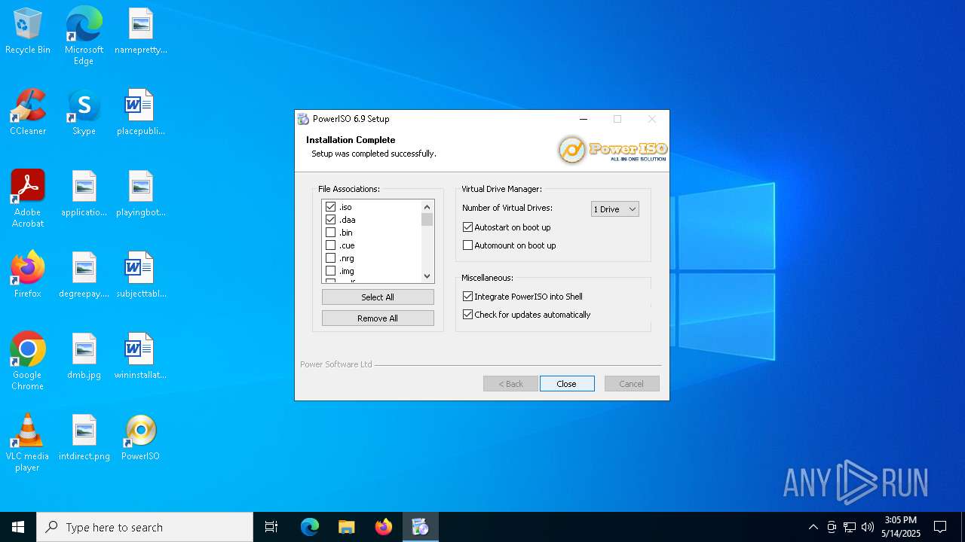Select the dmb.jpg file icon
965x542 pixels.
click(84, 356)
